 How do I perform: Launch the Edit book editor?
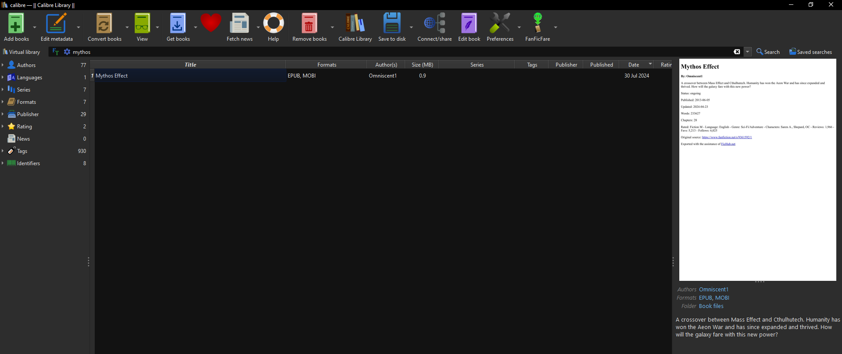click(469, 23)
